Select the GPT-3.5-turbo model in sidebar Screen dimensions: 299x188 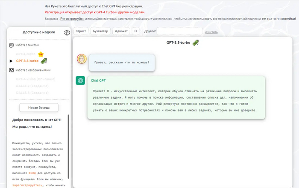tap(27, 61)
